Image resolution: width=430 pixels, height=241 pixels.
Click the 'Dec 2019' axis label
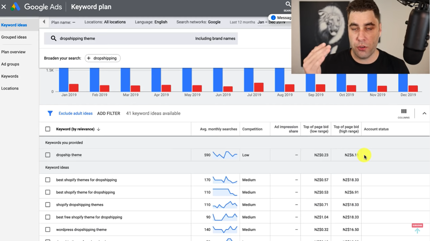(x=408, y=95)
